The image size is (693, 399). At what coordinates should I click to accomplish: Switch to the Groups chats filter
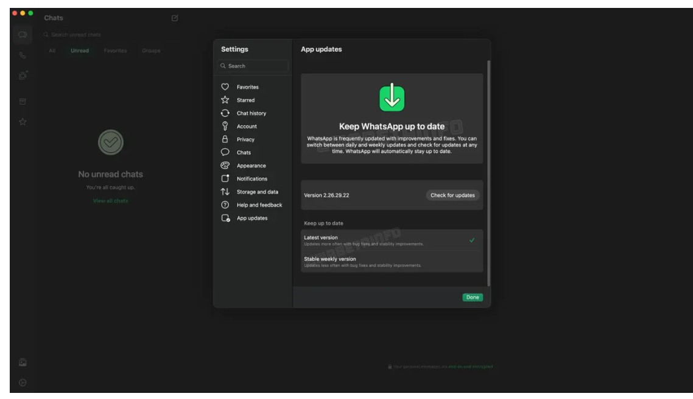tap(151, 51)
